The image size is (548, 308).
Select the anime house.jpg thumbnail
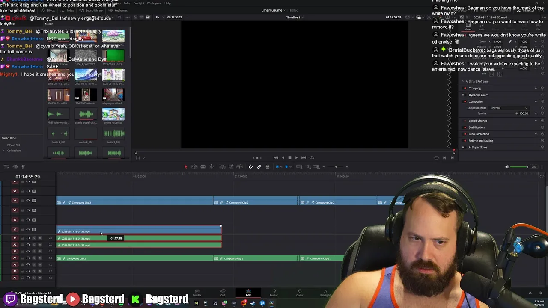tap(113, 114)
